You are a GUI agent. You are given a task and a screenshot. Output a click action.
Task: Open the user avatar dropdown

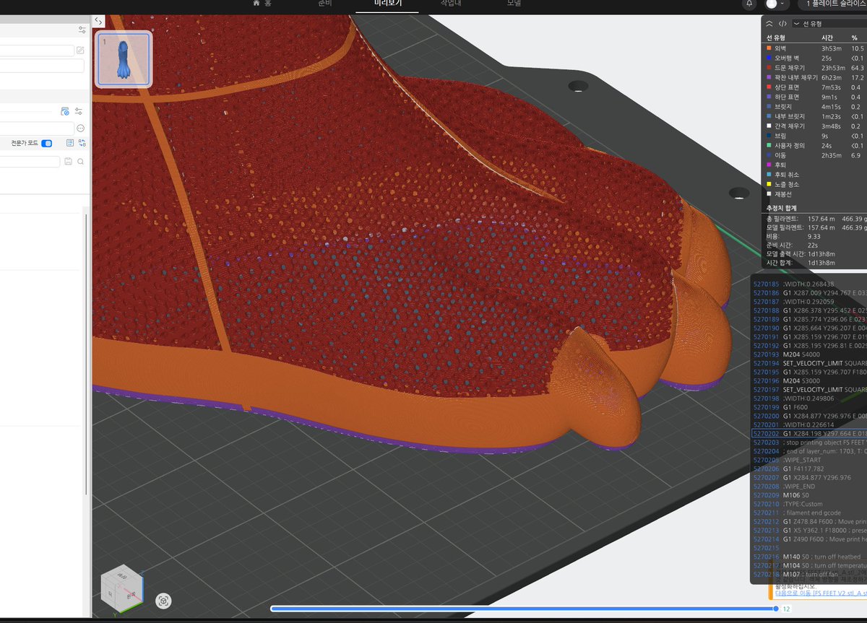point(777,4)
